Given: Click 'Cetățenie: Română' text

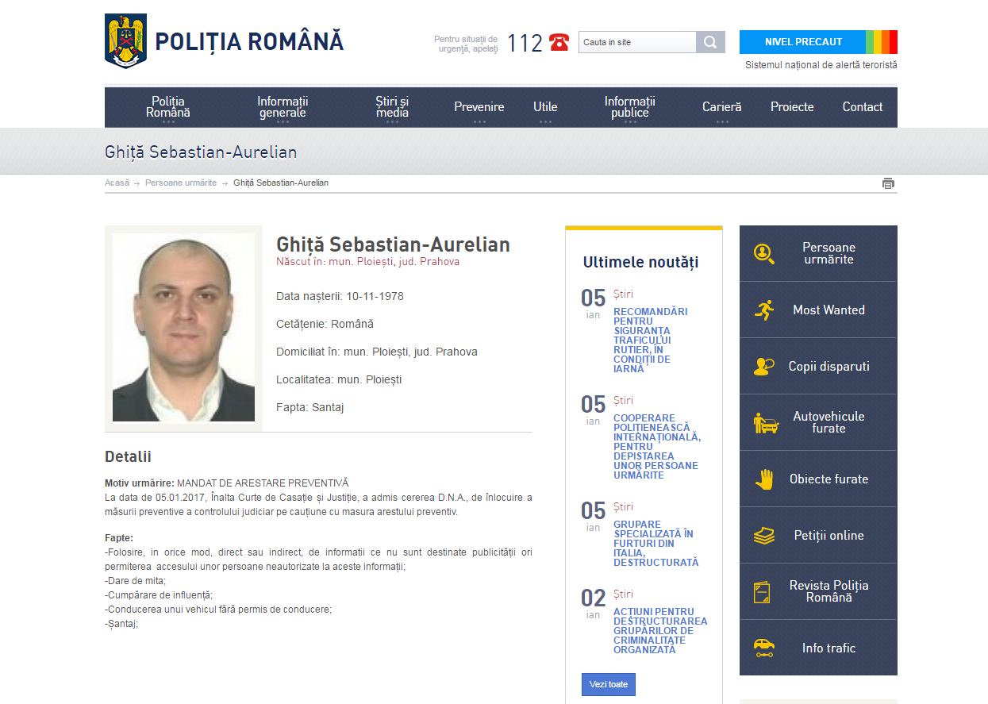Looking at the screenshot, I should point(325,325).
